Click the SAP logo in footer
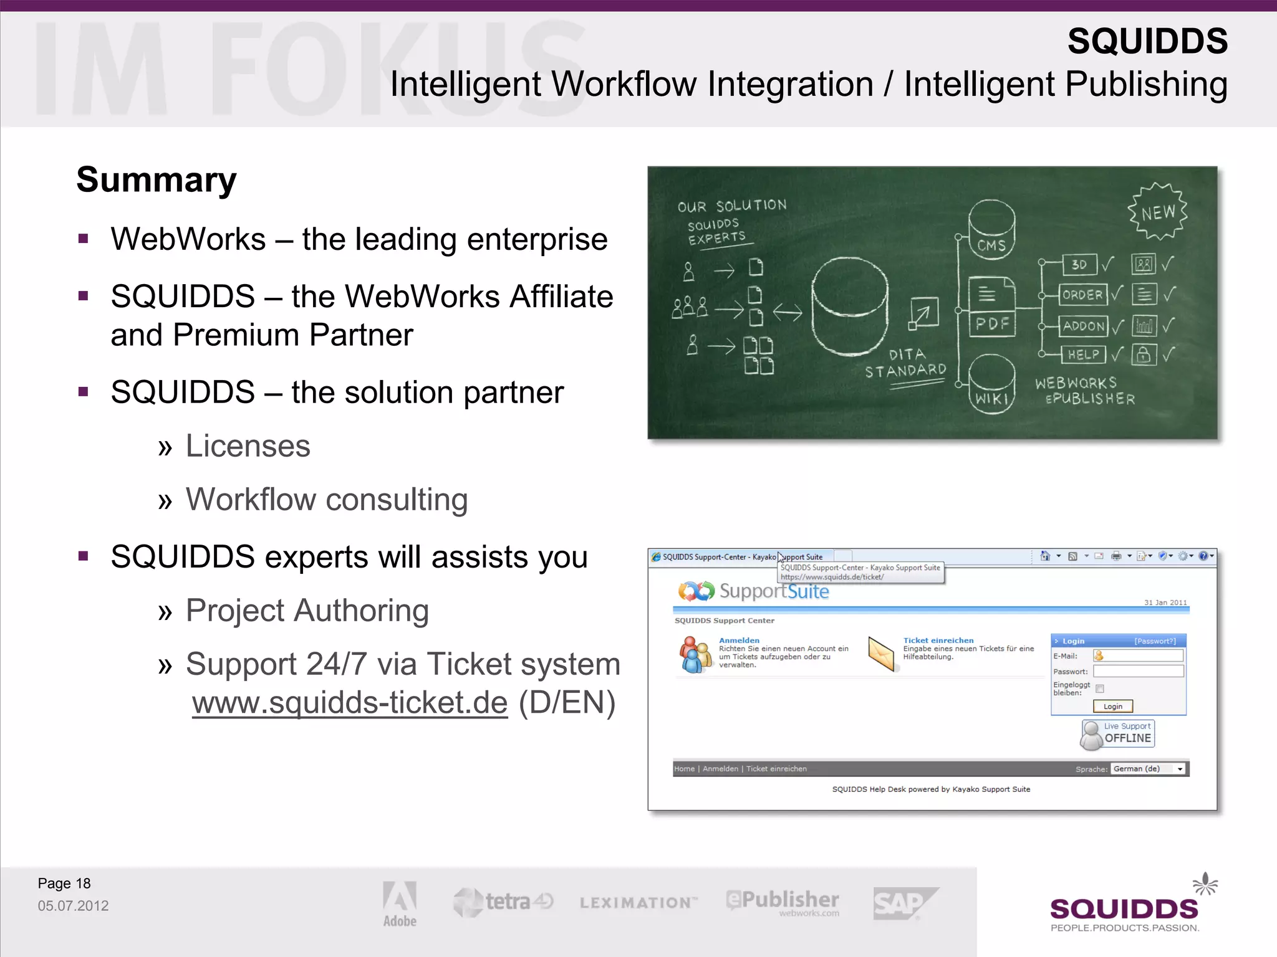This screenshot has width=1277, height=957. (905, 903)
